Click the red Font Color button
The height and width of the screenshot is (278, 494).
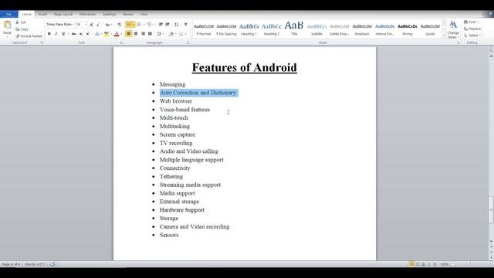[x=117, y=34]
